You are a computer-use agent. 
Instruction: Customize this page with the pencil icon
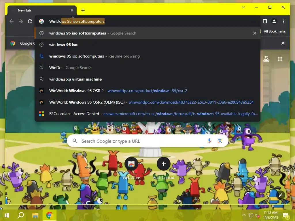tap(280, 195)
